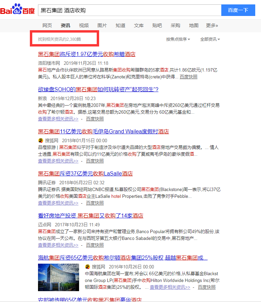261x302 pixels.
Task: Click the Baidu logo
Action: tap(18, 10)
